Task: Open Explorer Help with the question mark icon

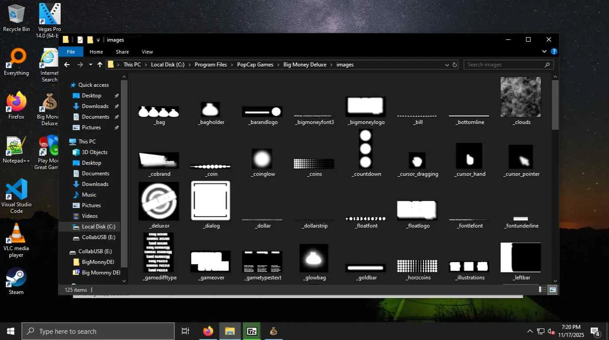Action: [x=554, y=52]
